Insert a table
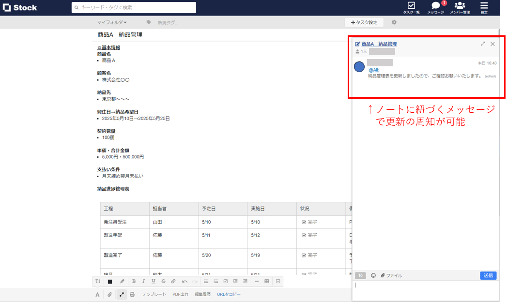The height and width of the screenshot is (302, 507). coord(267,281)
